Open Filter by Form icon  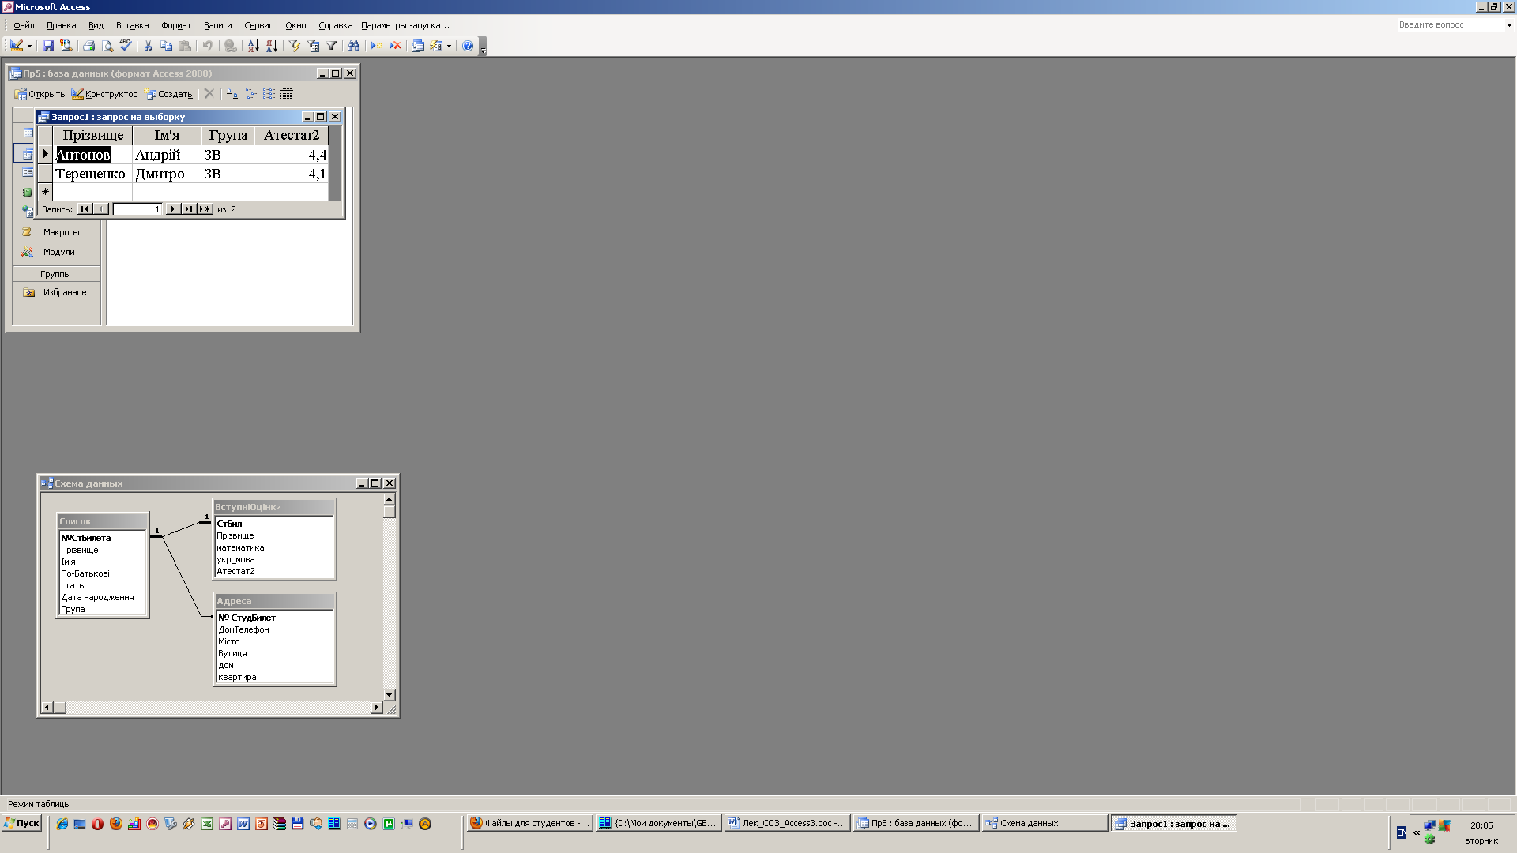[313, 46]
